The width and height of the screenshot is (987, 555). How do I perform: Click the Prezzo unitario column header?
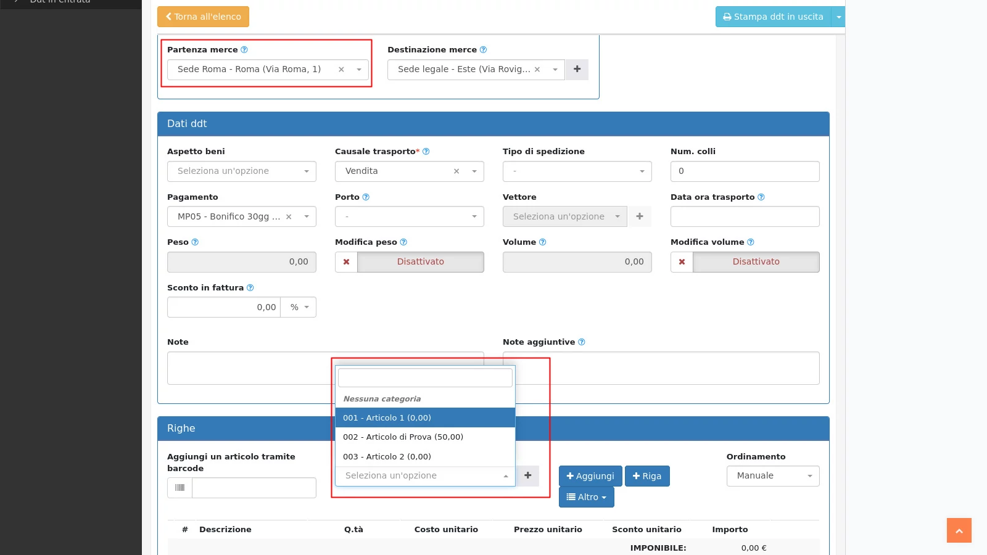click(x=548, y=529)
